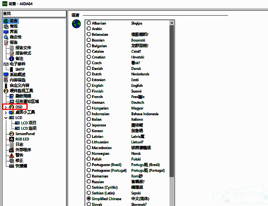The image size is (268, 206).
Task: Select the 电子邮件 envelope icon
Action: click(x=6, y=64)
